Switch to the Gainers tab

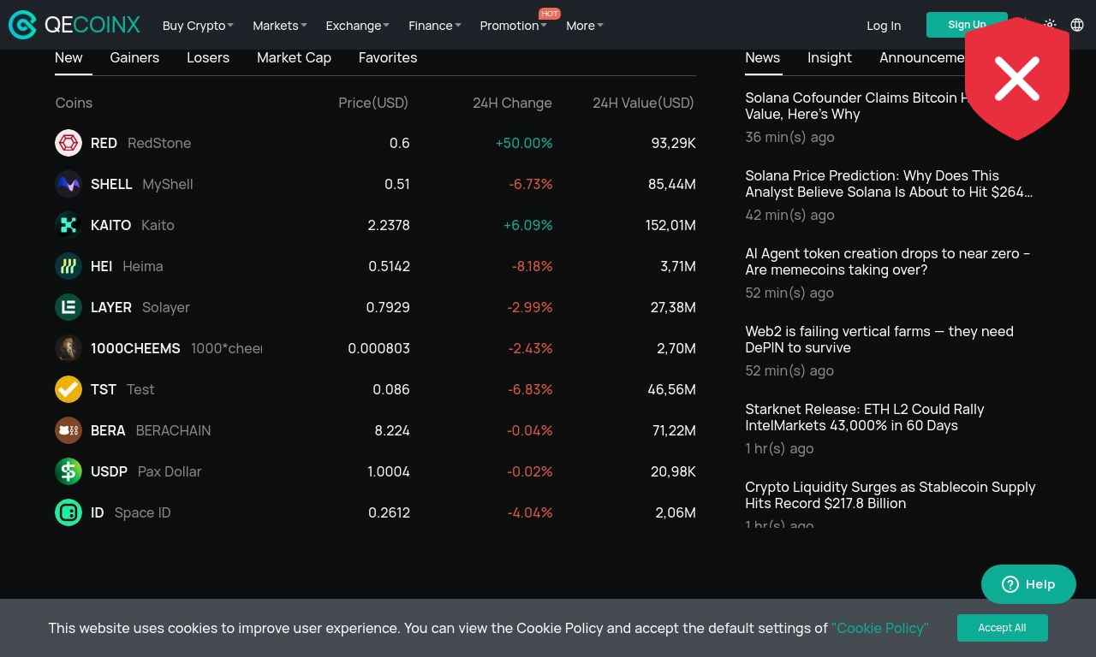point(134,57)
